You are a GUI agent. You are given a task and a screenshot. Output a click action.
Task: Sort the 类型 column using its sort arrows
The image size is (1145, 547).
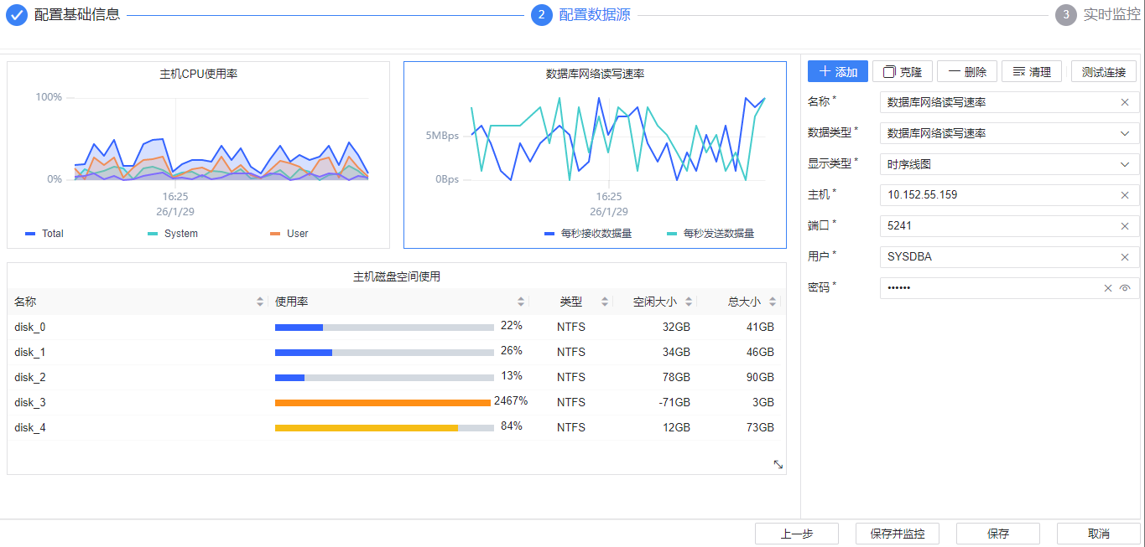coord(604,302)
